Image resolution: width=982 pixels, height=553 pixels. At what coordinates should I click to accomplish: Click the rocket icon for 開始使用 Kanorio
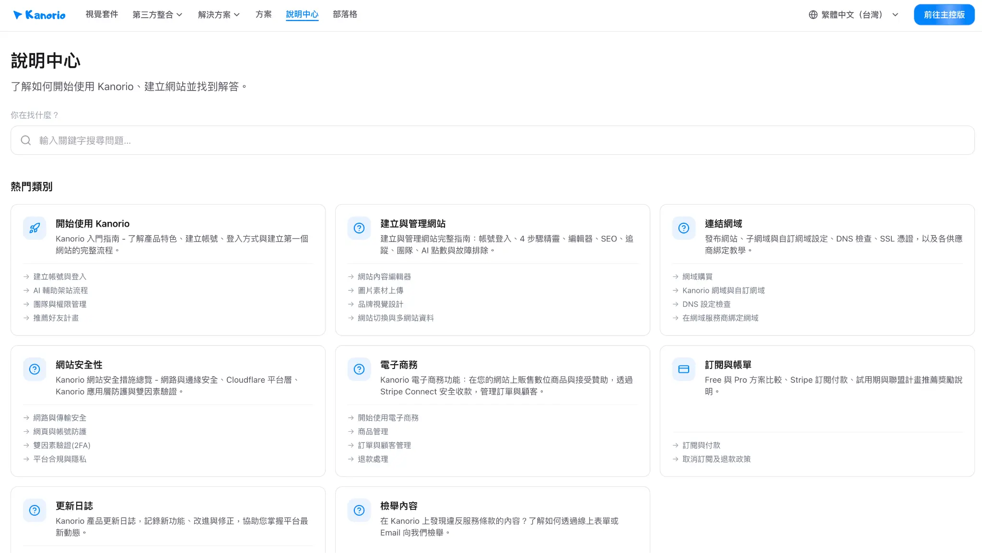pos(35,228)
